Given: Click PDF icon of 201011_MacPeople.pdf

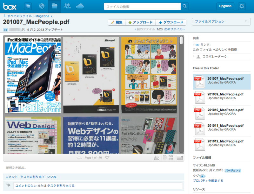Looking at the screenshot, I should 199,129.
